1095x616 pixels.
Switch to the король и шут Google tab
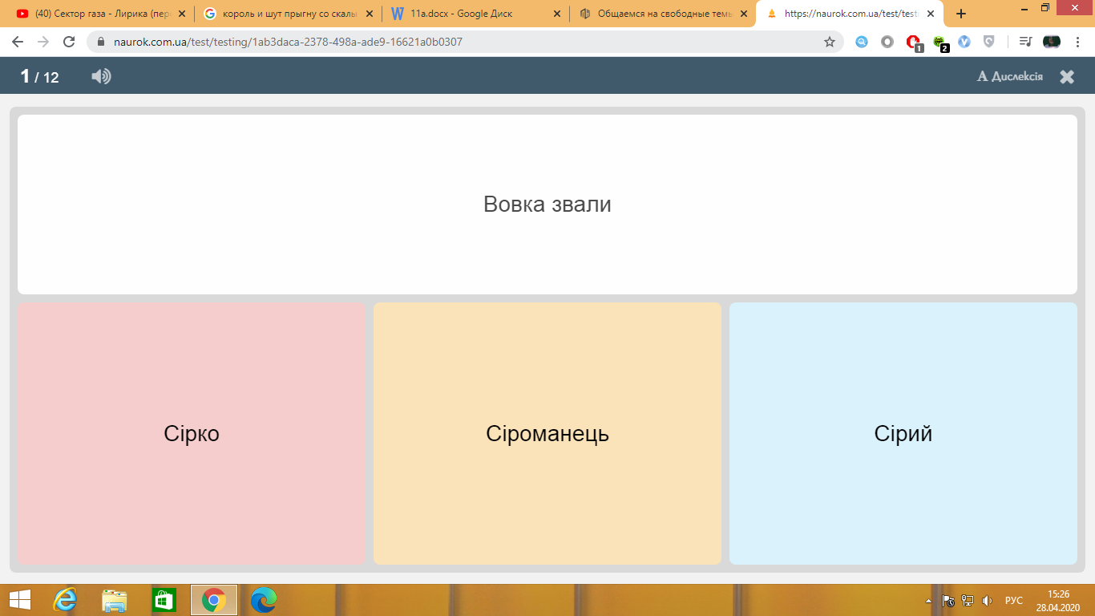tap(287, 14)
